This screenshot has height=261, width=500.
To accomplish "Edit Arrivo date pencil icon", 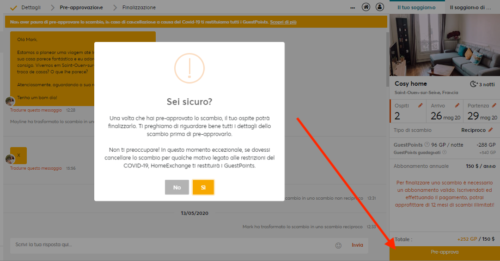I will coord(457,105).
